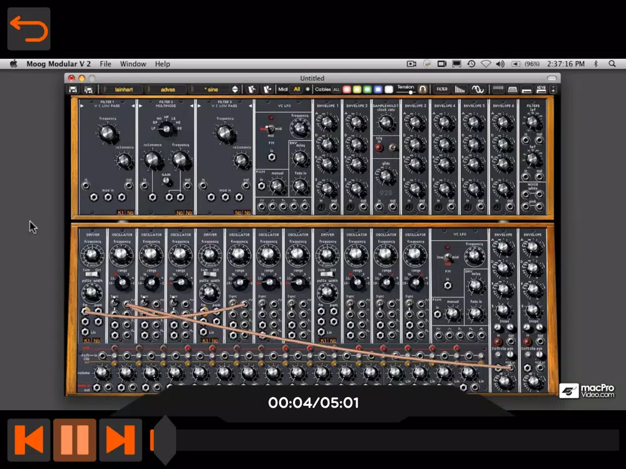Click Filter 2 GAIN knob
This screenshot has width=626, height=469.
click(167, 181)
